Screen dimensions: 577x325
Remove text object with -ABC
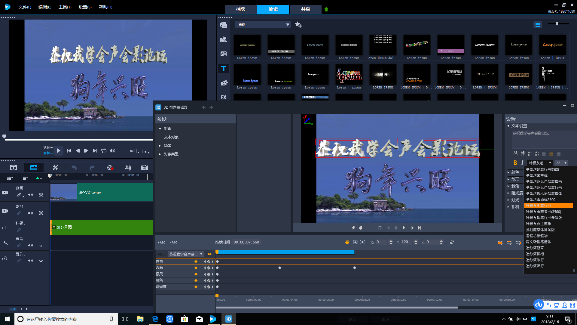click(x=174, y=242)
